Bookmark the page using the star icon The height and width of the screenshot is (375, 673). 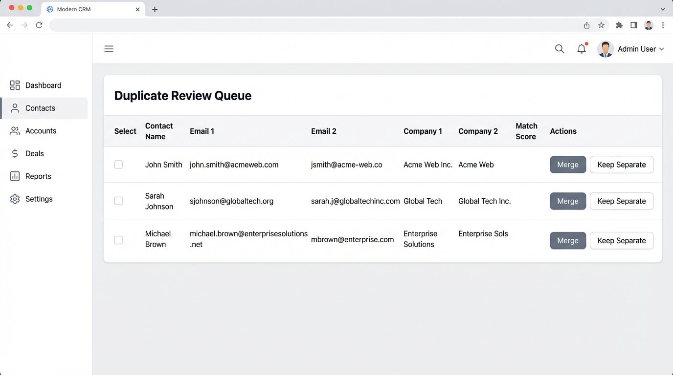(x=601, y=25)
